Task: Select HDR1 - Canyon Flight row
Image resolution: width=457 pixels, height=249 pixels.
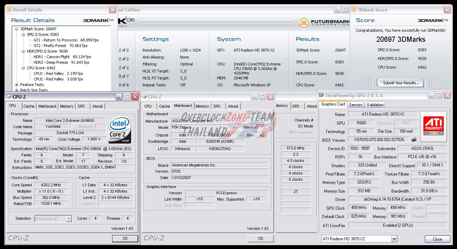Action: click(62, 57)
